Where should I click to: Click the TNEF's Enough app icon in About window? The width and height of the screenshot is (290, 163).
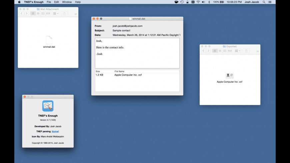[x=48, y=106]
